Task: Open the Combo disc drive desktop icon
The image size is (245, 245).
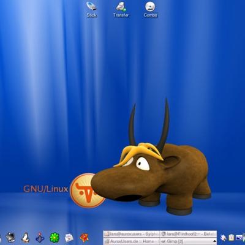Action: 150,9
